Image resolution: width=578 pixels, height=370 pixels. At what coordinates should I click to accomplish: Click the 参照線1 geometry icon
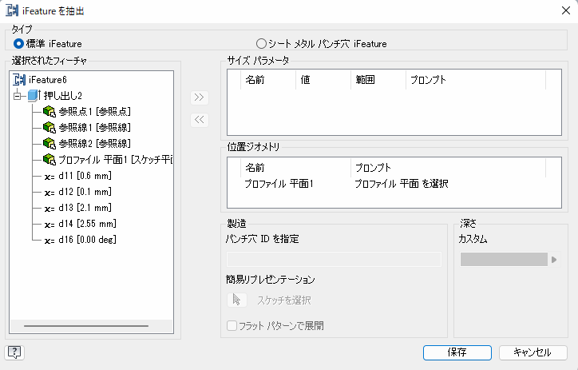coord(49,127)
